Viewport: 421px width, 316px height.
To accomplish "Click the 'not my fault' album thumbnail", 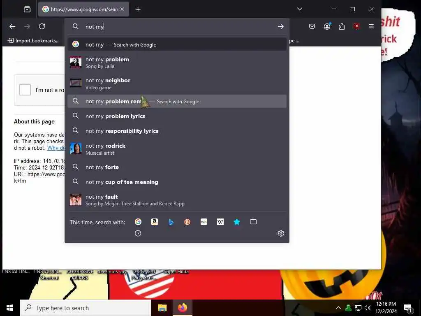I will click(76, 200).
